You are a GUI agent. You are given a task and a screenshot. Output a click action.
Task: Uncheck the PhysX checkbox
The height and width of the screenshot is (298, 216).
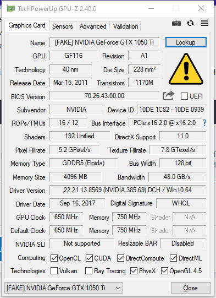134,271
